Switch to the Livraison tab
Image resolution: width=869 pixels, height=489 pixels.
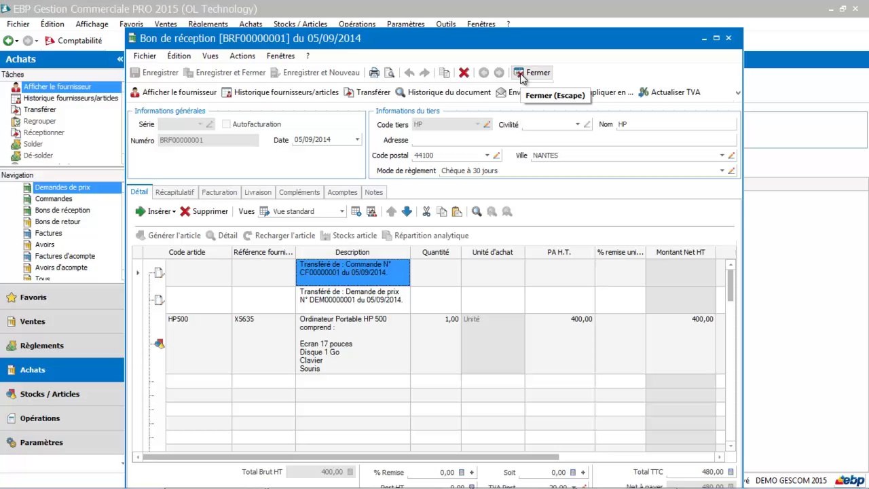(258, 192)
